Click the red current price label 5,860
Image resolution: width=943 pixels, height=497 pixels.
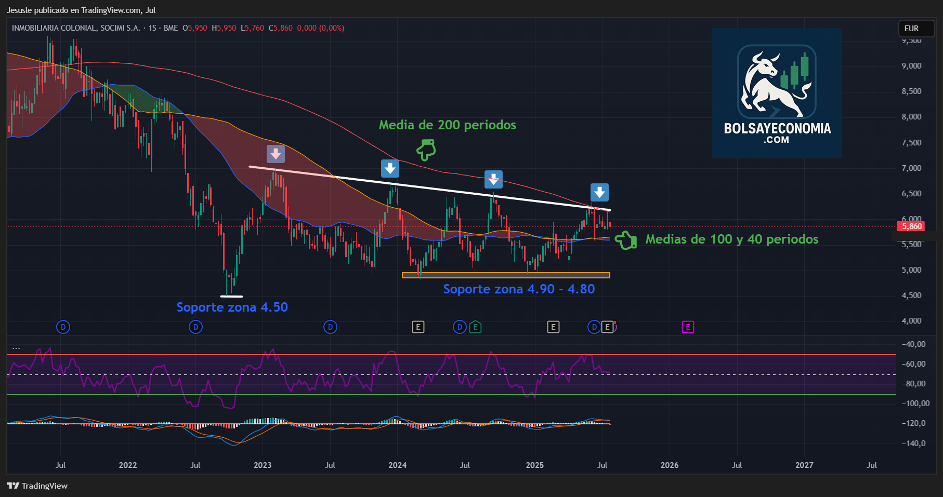click(911, 226)
